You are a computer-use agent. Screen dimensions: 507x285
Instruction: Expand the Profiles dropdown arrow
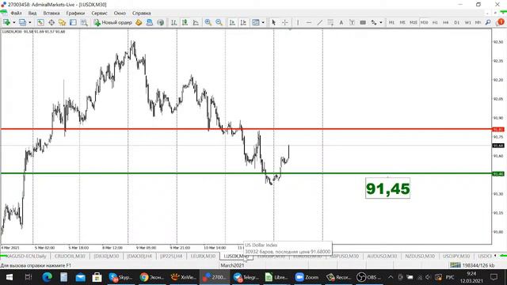[30, 23]
